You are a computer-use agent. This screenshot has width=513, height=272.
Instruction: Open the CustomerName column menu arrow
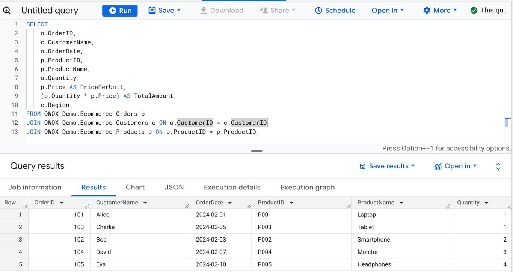[145, 203]
